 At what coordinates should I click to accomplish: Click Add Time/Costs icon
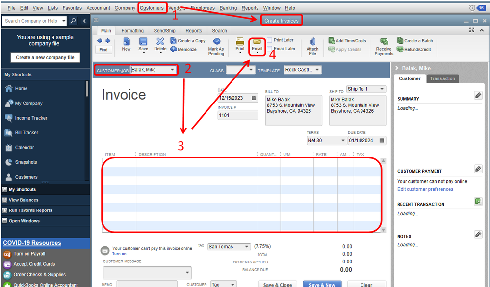332,41
